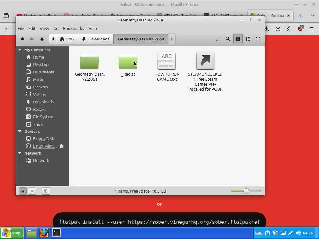Switch to compact view
Viewport: 319px width, 239px height.
point(258,39)
